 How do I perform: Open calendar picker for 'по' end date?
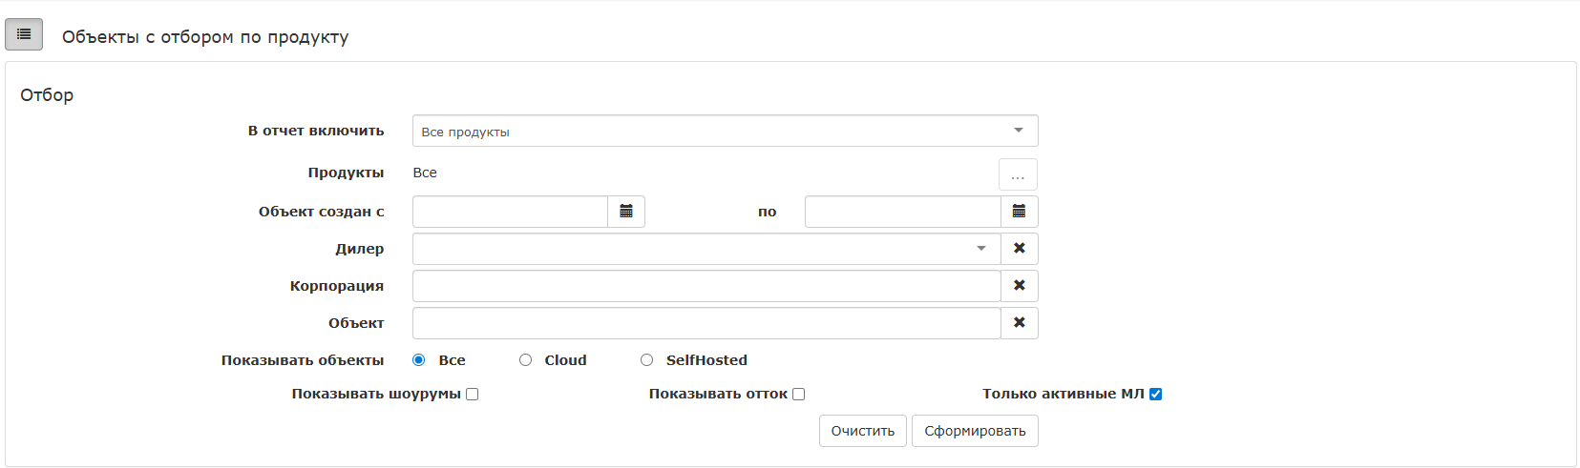[x=1019, y=212]
